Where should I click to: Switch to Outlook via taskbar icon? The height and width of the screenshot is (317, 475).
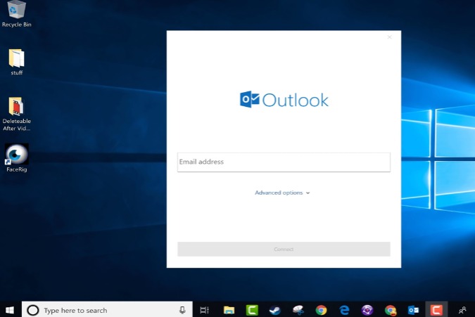414,310
